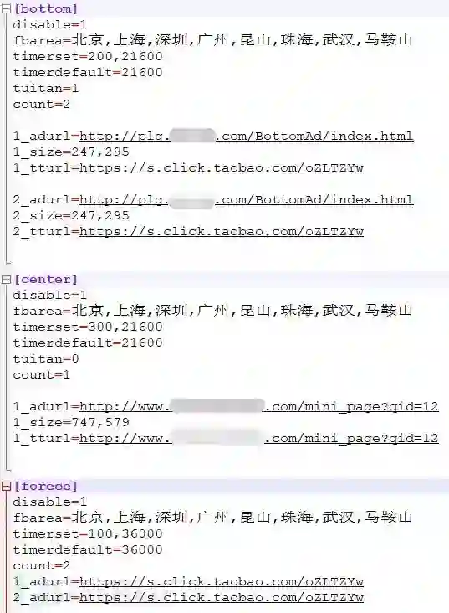The image size is (449, 613).
Task: Collapse the [center] section fold marker
Action: (6, 279)
